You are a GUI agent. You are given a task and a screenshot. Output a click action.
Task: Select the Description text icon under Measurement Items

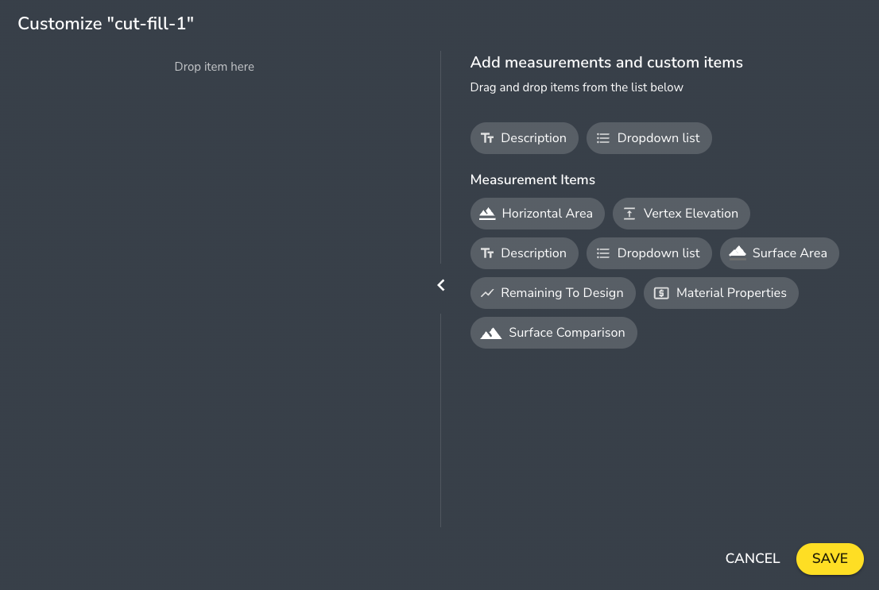click(x=487, y=253)
